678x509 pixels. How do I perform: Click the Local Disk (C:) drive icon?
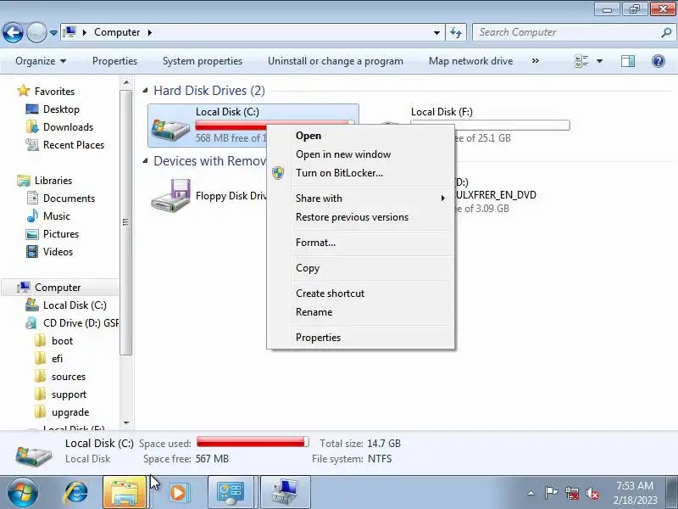coord(170,128)
